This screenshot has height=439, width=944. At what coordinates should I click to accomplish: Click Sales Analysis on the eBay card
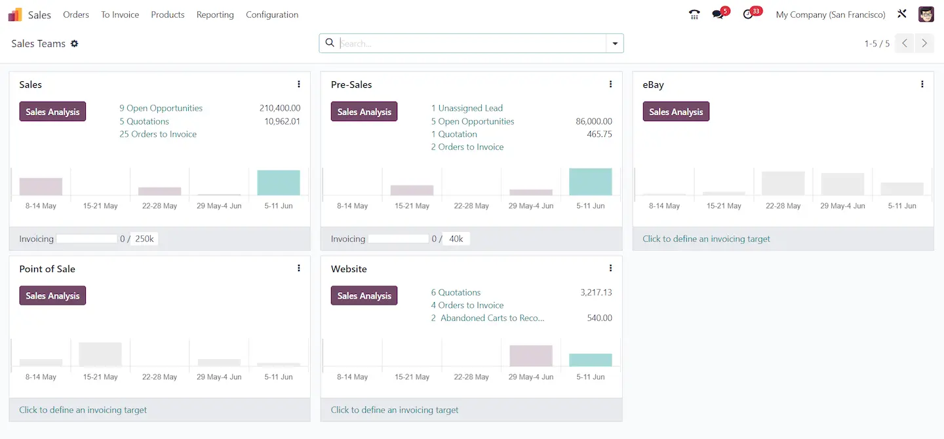tap(676, 111)
